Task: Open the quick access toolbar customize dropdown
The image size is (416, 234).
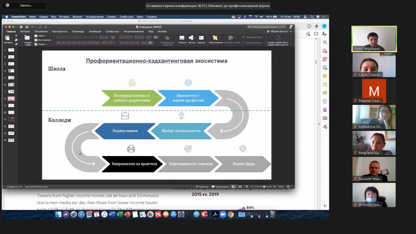Action: (x=45, y=27)
